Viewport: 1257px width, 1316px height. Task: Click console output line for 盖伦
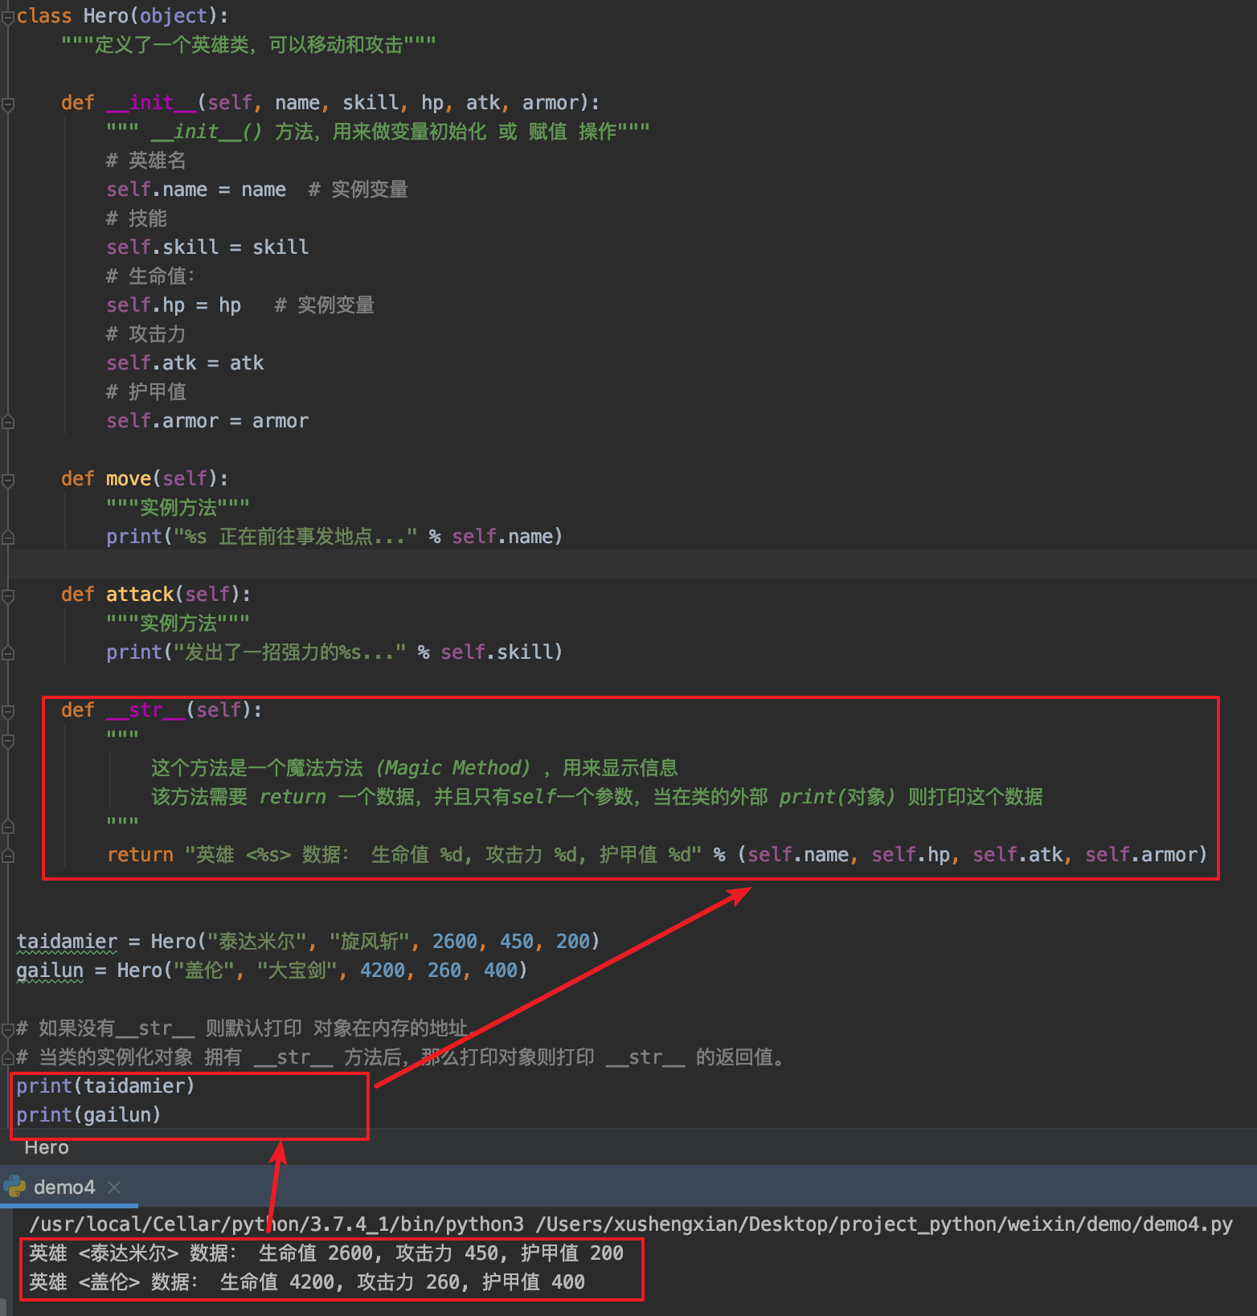pos(307,1282)
